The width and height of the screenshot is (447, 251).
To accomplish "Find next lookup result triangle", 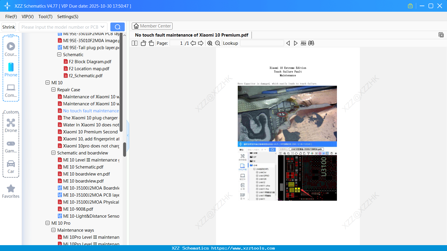I will pyautogui.click(x=296, y=43).
